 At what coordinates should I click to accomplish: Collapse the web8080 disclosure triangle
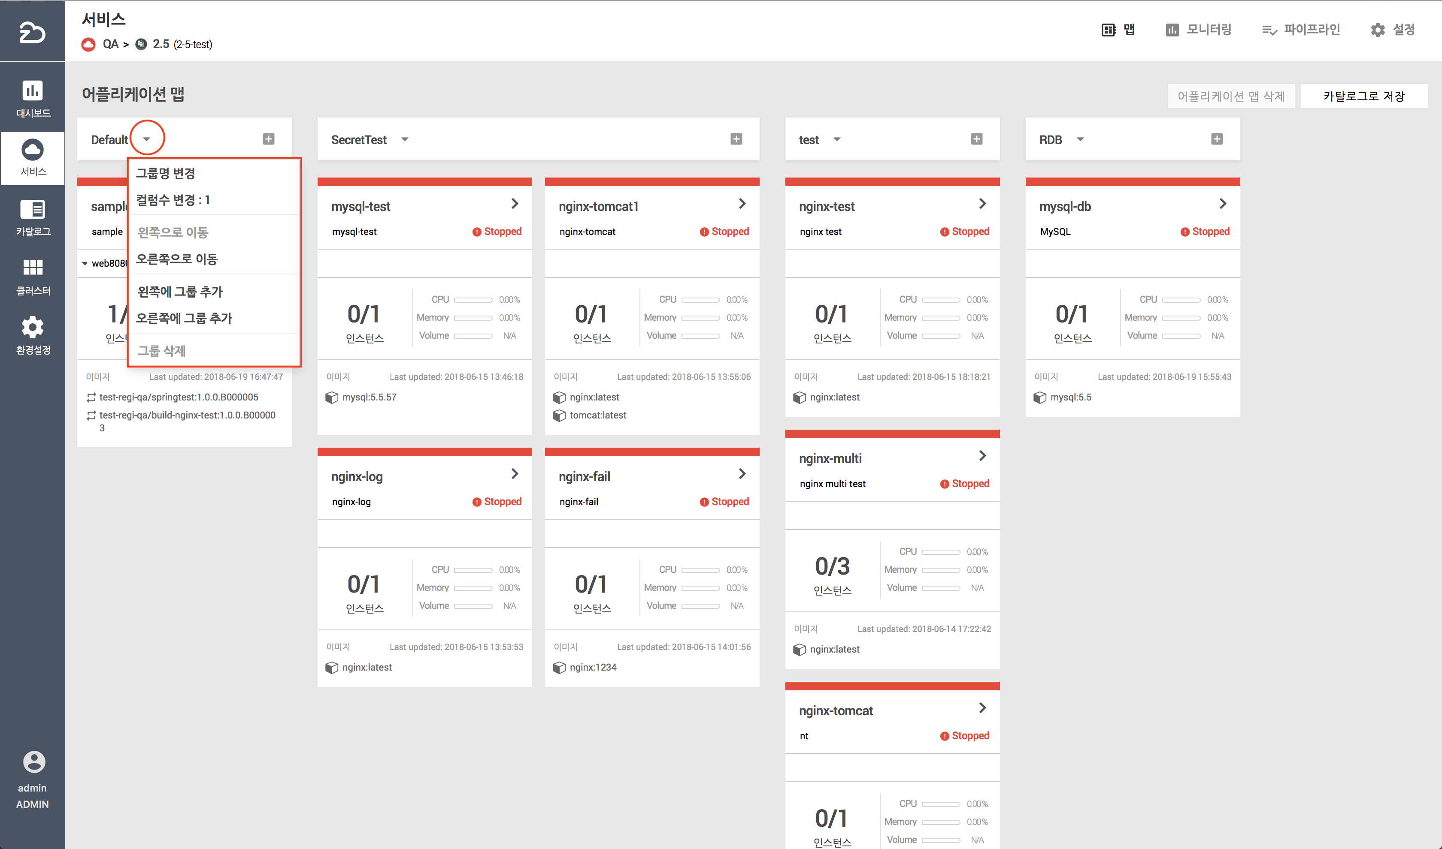coord(85,264)
